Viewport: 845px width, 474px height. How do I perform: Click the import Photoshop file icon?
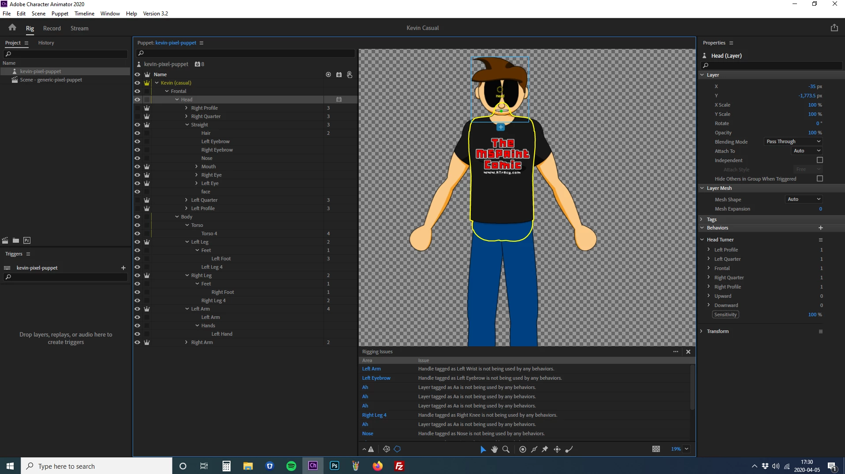point(27,241)
